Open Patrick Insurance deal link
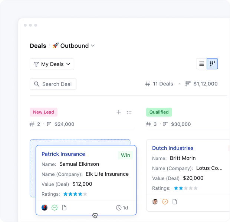The width and height of the screenshot is (230, 222). 63,154
